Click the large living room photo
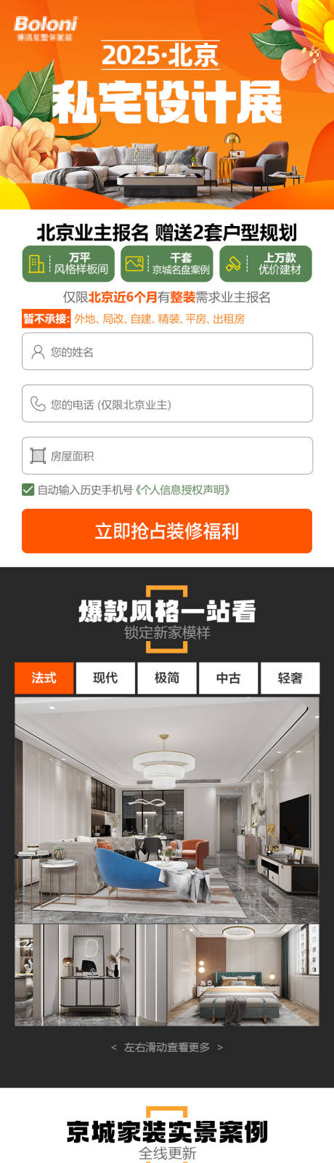334x1163 pixels. tap(167, 810)
